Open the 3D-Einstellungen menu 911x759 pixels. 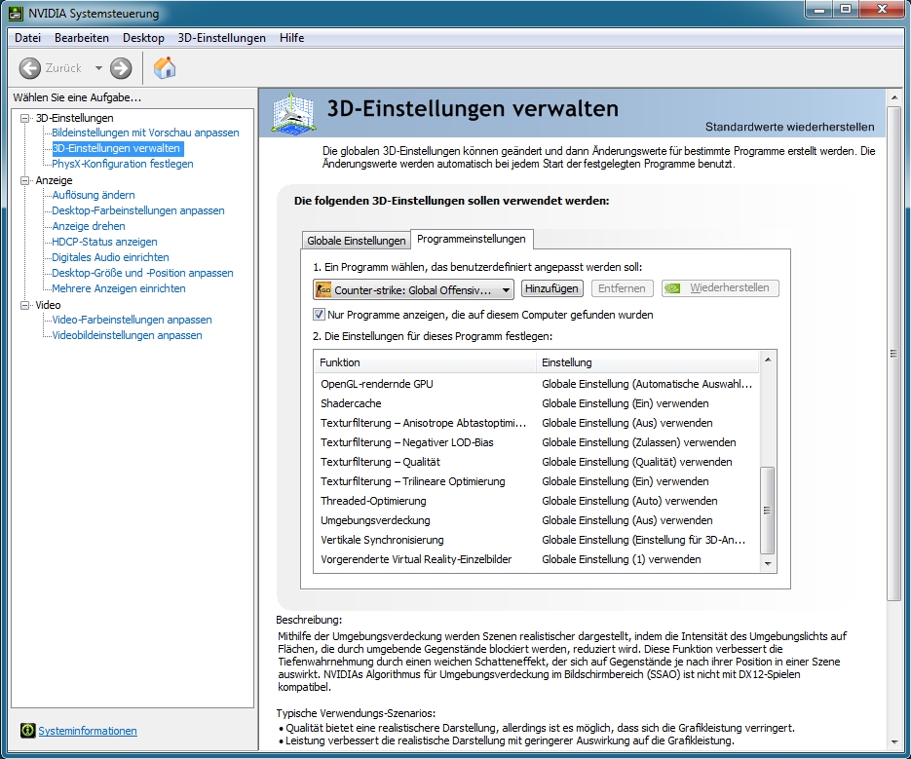click(221, 38)
